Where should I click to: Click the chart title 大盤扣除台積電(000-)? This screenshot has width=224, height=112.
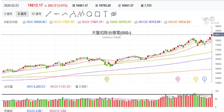click(x=111, y=33)
